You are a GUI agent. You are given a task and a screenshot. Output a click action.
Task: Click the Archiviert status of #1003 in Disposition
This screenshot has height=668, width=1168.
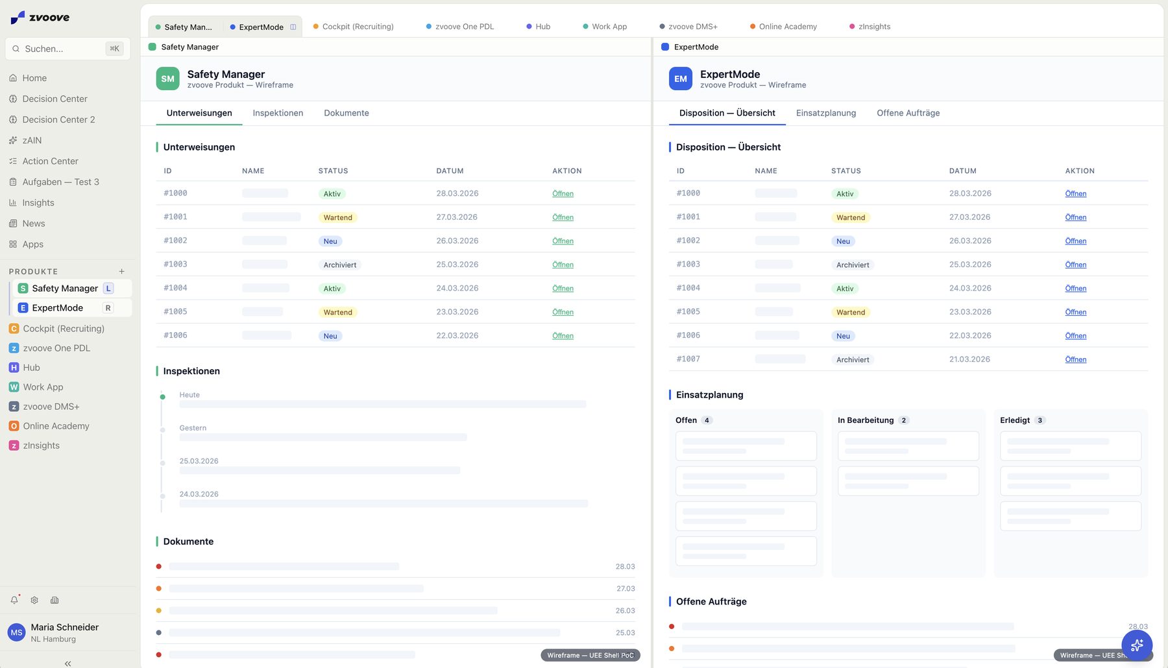[x=853, y=265]
